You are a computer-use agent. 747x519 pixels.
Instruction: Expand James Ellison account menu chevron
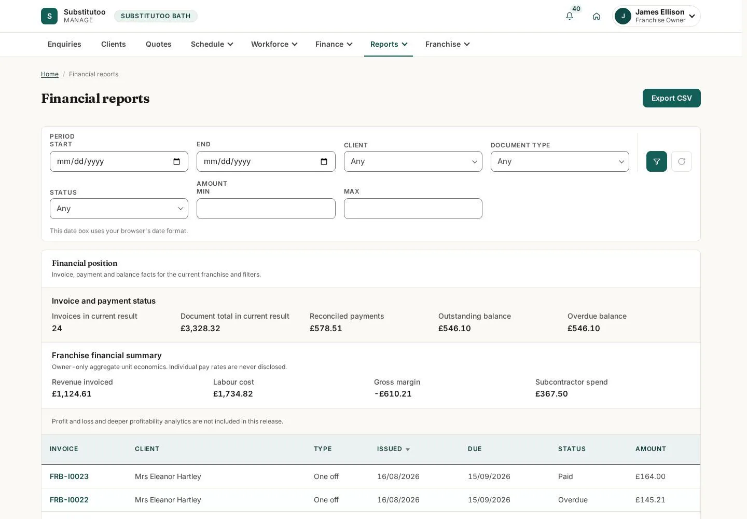tap(692, 16)
